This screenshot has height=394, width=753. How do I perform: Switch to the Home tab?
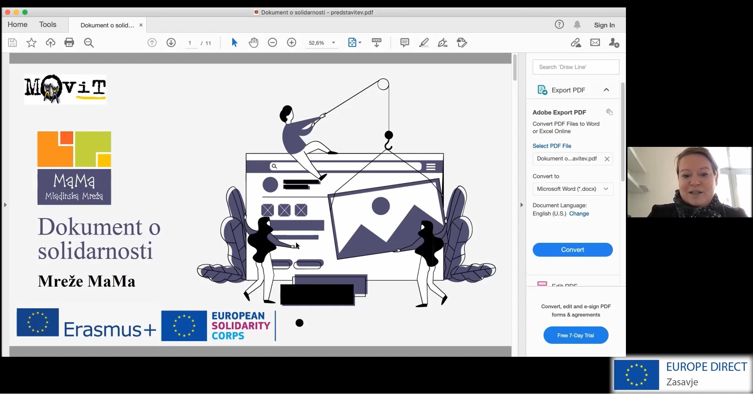[x=18, y=25]
